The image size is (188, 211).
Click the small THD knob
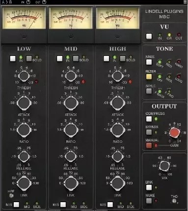coord(174,201)
